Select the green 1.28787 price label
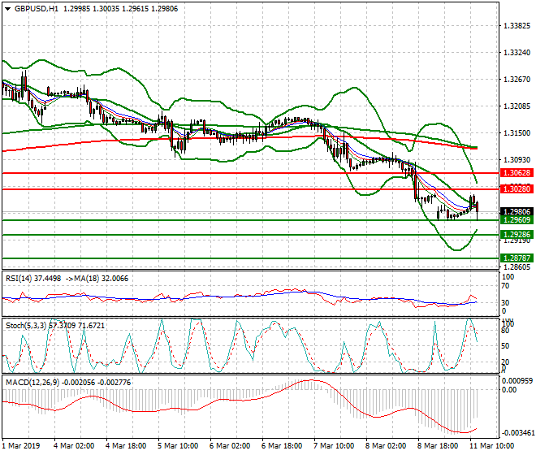The width and height of the screenshot is (536, 455). [516, 258]
